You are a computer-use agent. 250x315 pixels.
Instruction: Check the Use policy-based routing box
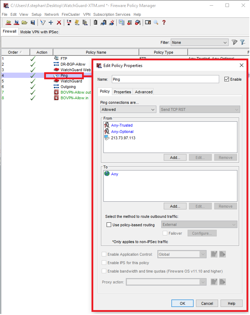[109, 225]
